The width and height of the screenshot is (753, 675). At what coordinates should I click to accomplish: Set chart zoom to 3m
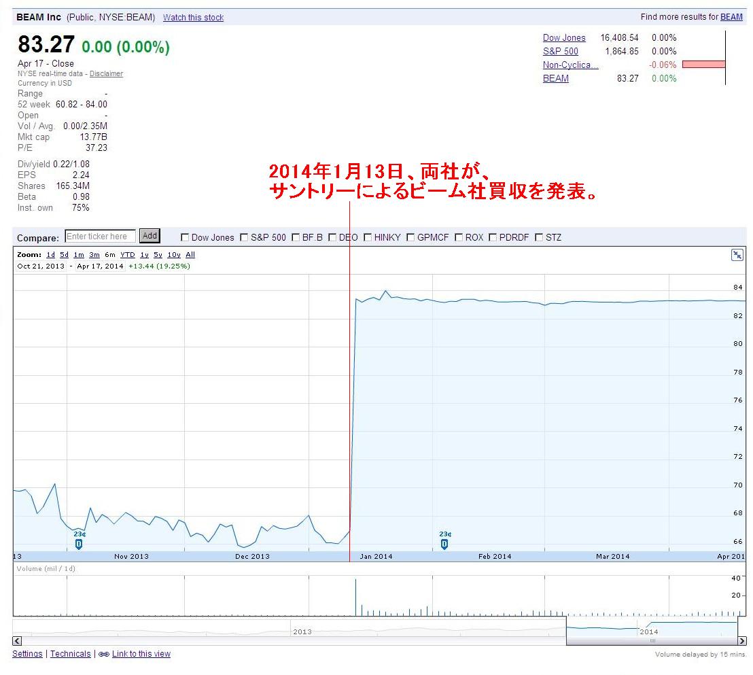point(94,255)
